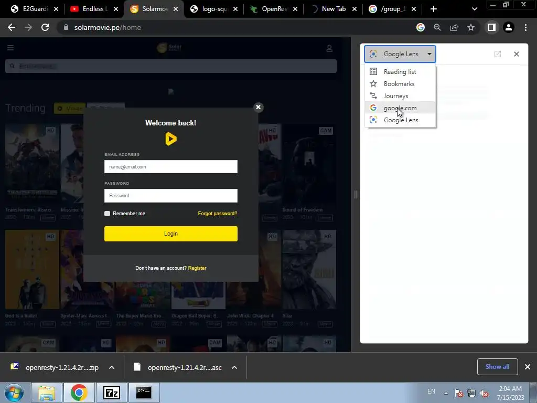Click the Solarmovie logo in header
Viewport: 537px width, 403px height.
pyautogui.click(x=169, y=48)
